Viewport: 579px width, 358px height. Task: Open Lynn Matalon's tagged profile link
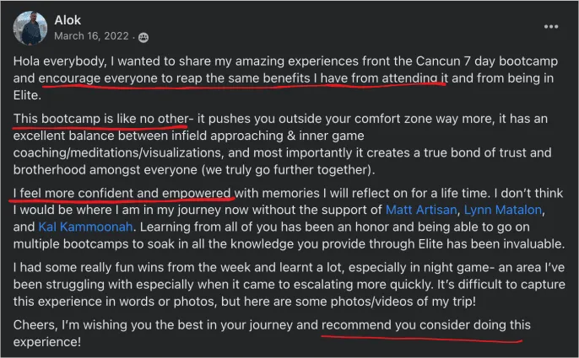pyautogui.click(x=502, y=210)
